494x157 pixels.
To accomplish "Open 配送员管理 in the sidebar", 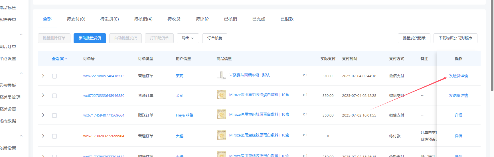I will pyautogui.click(x=10, y=97).
